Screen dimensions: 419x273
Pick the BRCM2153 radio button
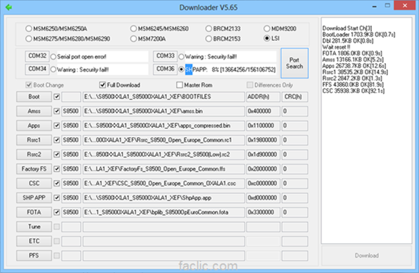point(223,39)
